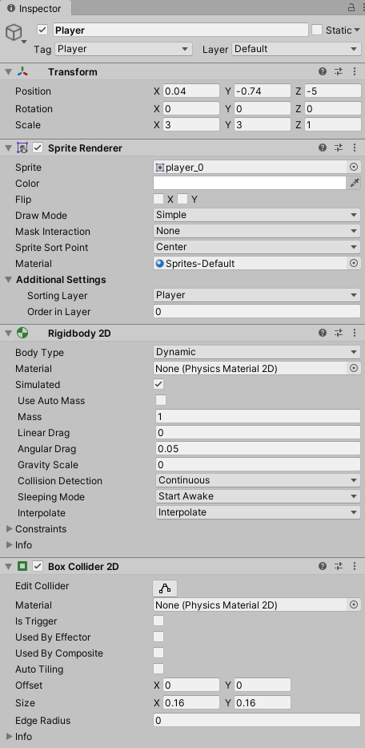Open Transform three-dot context menu

tap(355, 71)
